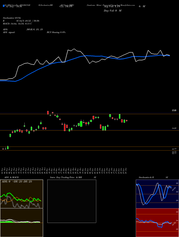179x237 pixels.
Task: Click the 'ADX signal:' label
Action: click(9, 32)
